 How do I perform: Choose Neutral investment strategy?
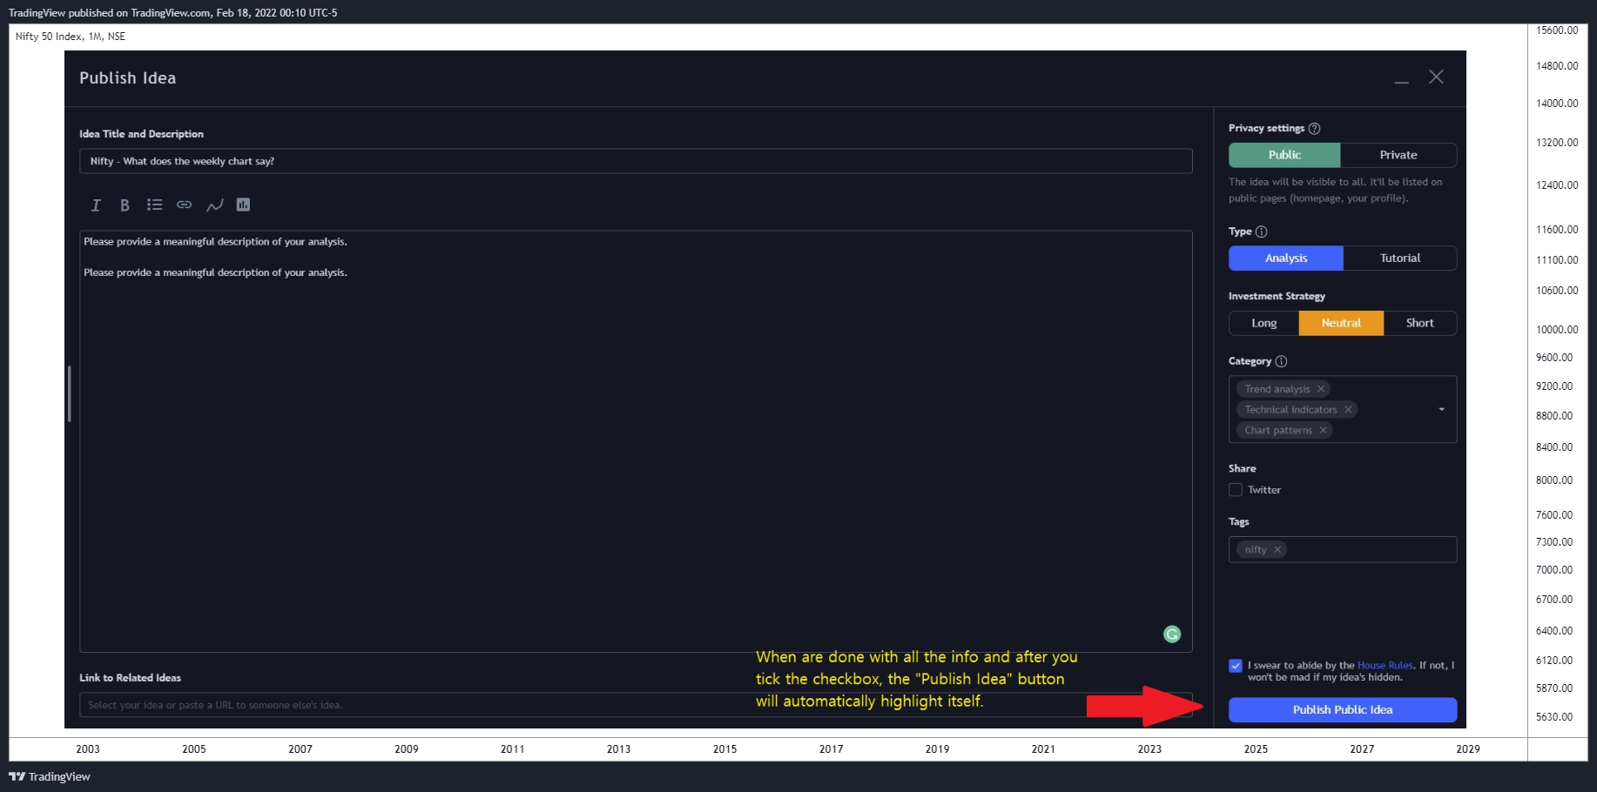tap(1341, 323)
